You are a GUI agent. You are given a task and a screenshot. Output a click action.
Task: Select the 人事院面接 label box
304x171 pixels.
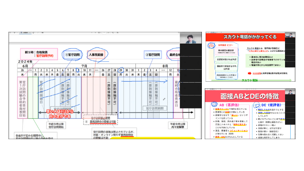[96, 55]
